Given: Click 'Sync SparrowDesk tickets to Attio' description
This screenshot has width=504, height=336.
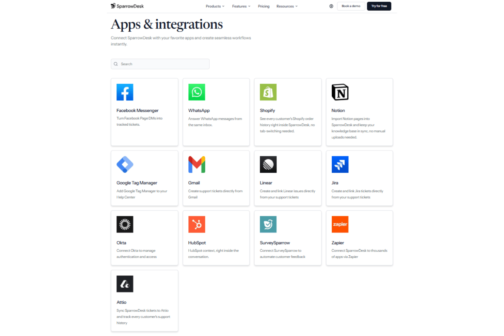Looking at the screenshot, I should (143, 317).
